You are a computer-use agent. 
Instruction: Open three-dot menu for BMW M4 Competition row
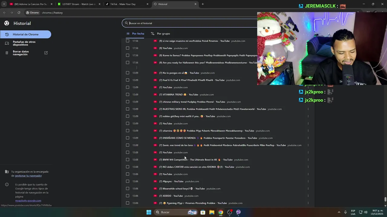coord(308,160)
